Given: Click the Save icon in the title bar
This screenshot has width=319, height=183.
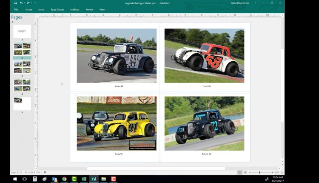Looking at the screenshot, I should 15,3.
